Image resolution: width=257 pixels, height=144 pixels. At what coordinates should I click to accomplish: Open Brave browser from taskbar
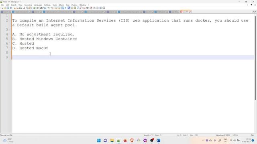(132, 140)
